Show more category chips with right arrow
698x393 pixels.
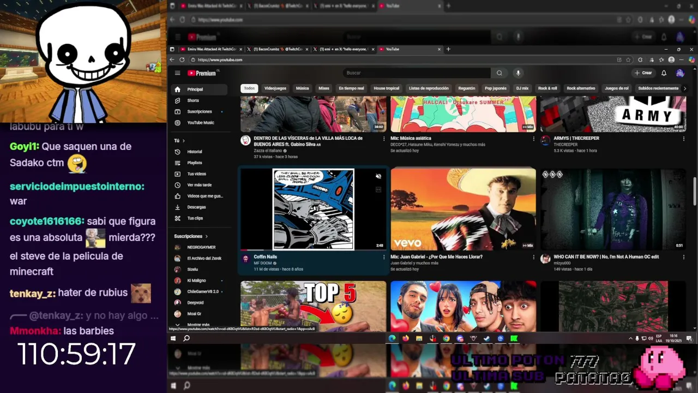click(x=684, y=88)
